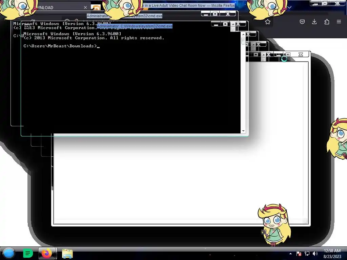Open the Firefox hamburger application menu
This screenshot has width=347, height=260.
339,22
